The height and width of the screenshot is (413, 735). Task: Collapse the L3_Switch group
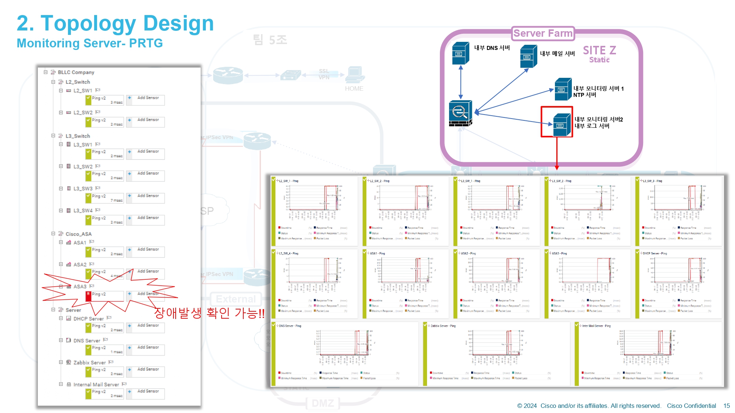[53, 135]
